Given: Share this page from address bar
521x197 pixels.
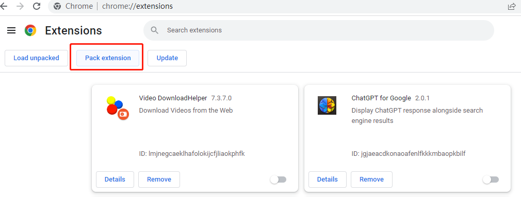Looking at the screenshot, I should [512, 6].
